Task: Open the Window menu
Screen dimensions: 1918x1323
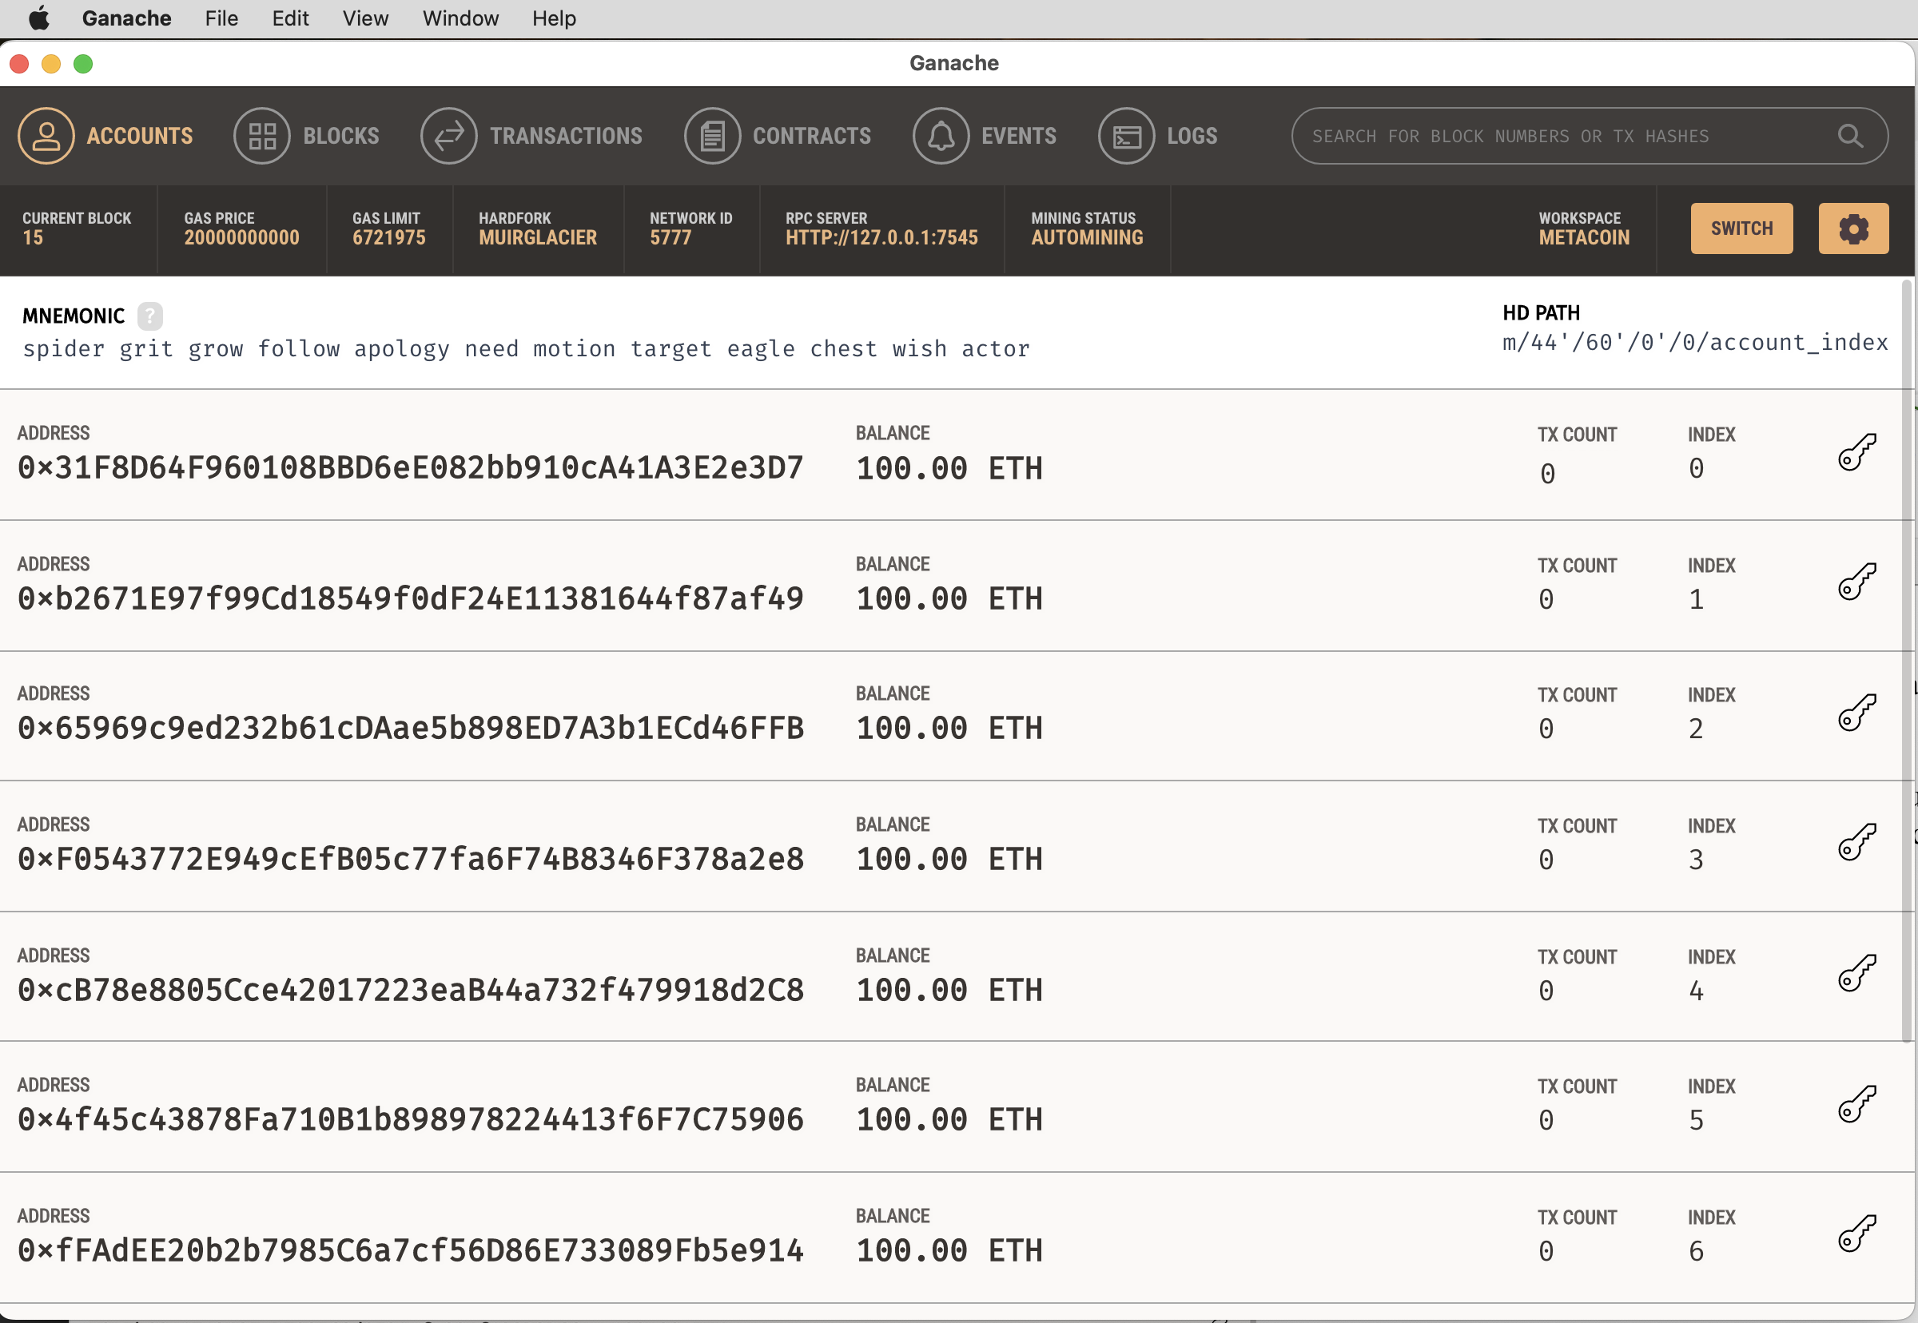Action: coord(460,18)
